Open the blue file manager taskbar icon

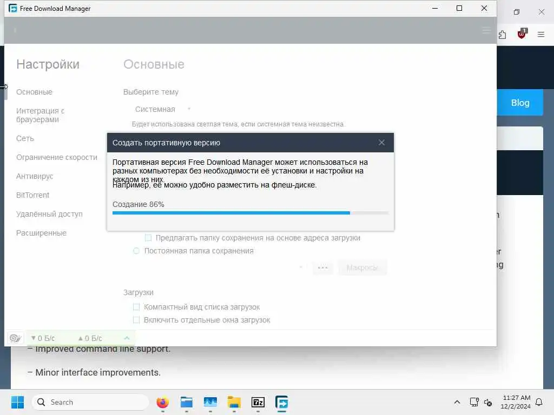186,402
